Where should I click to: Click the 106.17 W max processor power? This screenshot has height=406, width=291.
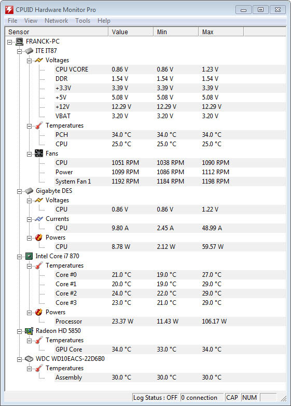214,321
